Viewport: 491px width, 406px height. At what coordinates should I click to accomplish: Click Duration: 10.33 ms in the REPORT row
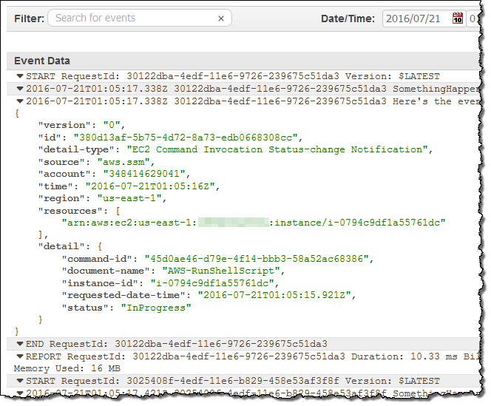[404, 356]
